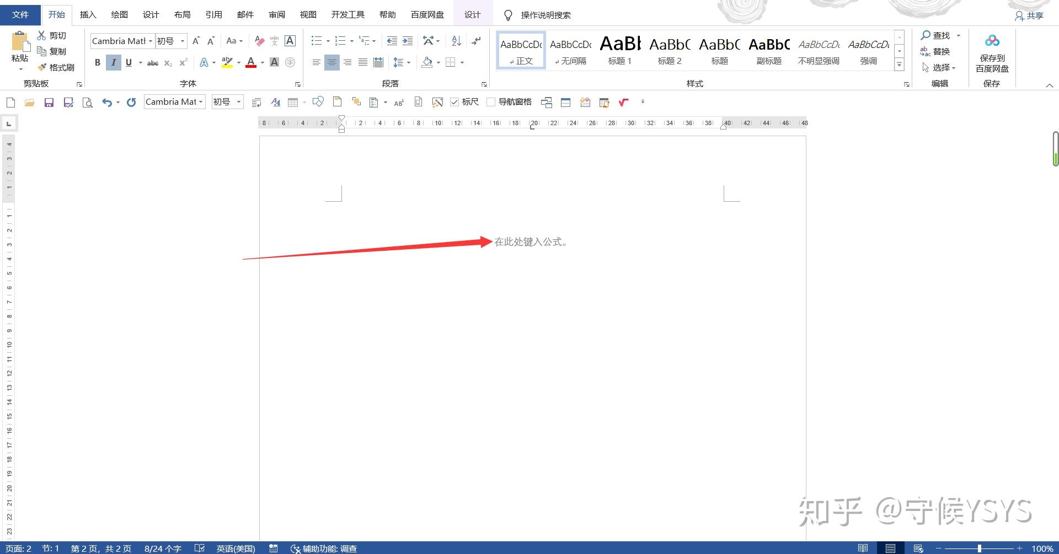Switch to Read Mode view in status bar
Viewport: 1059px width, 554px height.
[863, 548]
